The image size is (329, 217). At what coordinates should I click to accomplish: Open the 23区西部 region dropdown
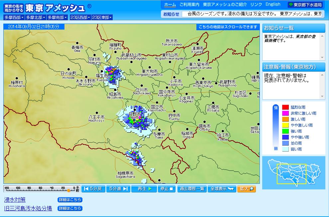(x=80, y=18)
